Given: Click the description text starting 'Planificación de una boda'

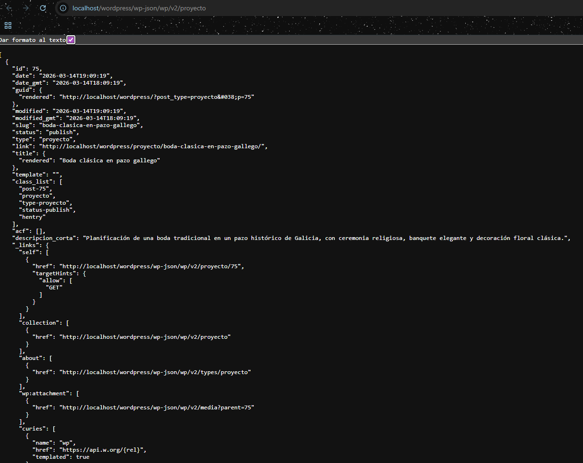Looking at the screenshot, I should pos(325,238).
